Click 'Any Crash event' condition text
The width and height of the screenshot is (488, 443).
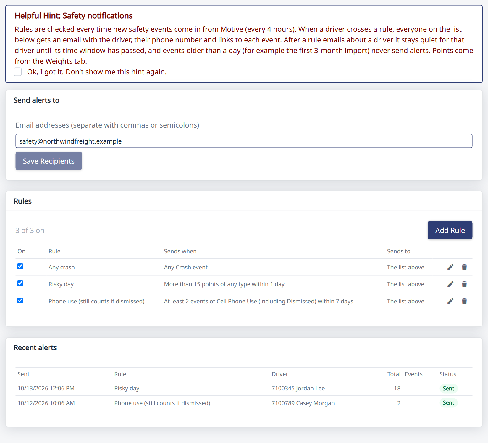[186, 267]
